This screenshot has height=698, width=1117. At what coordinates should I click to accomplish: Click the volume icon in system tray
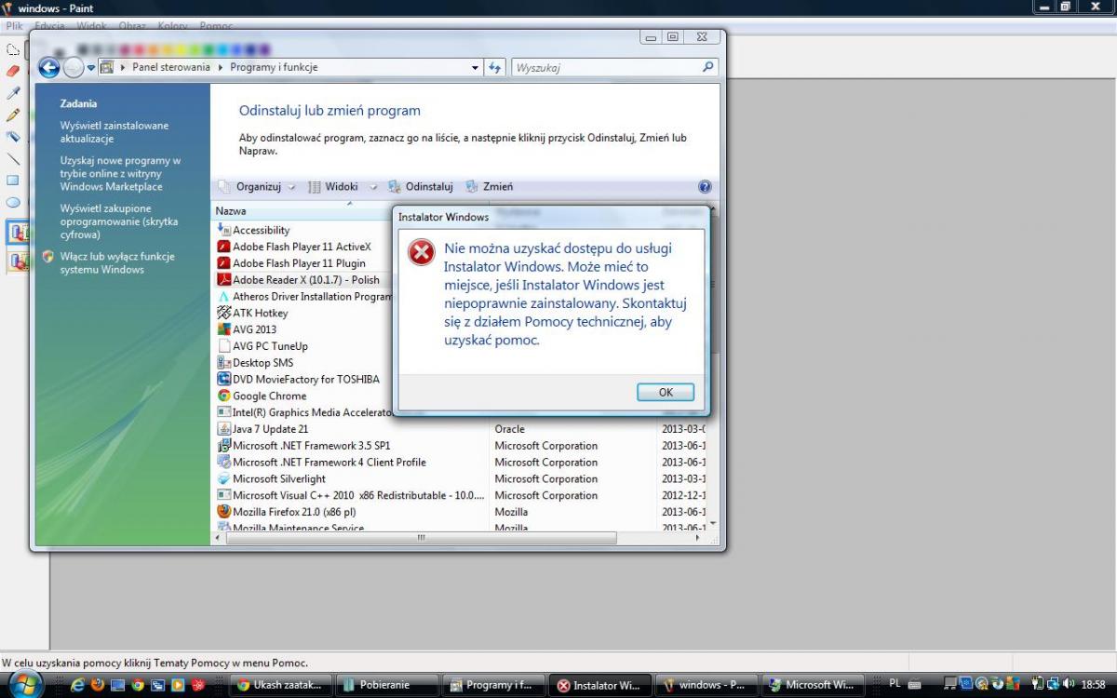click(x=1068, y=684)
